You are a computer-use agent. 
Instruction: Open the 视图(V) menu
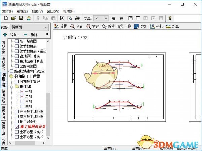point(37,11)
